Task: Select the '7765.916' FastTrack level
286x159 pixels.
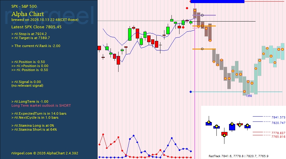Action: (x=278, y=137)
